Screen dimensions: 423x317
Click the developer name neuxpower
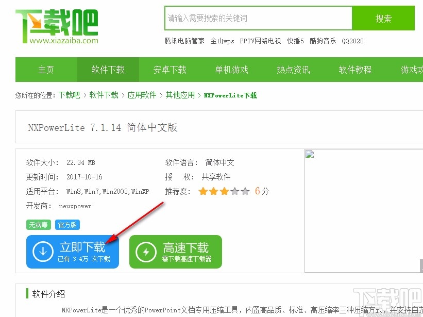(x=75, y=206)
